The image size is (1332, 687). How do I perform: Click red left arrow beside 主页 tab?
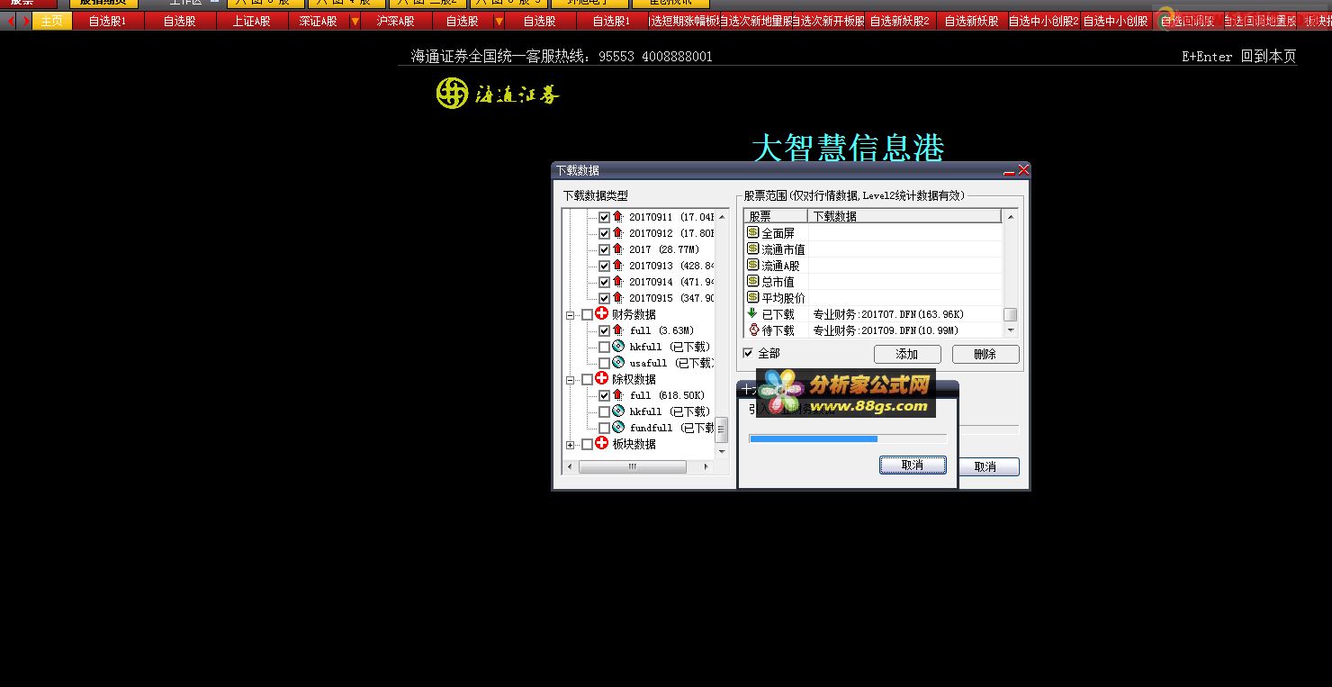point(11,21)
